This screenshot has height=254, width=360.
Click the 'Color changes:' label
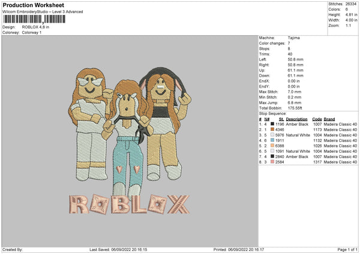[x=272, y=43]
